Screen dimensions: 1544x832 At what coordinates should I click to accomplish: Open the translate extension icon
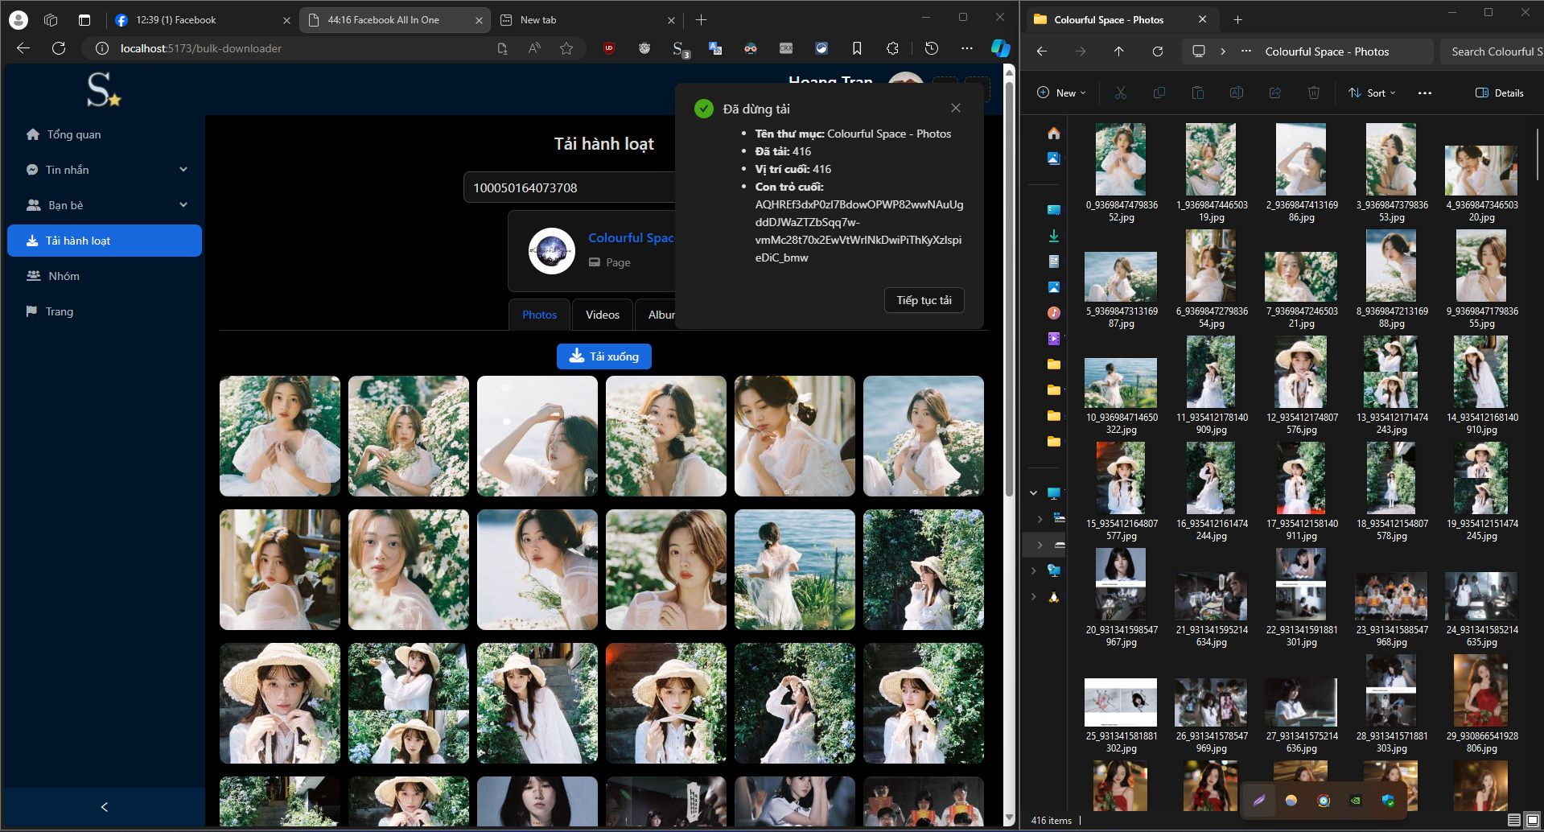715,48
